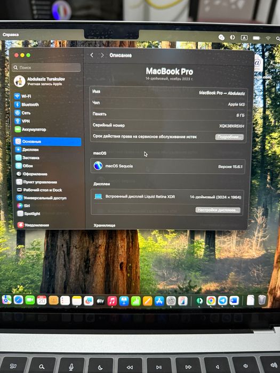The image size is (280, 373).
Task: Open keyboard input source menu (A)
Action: 244,38
